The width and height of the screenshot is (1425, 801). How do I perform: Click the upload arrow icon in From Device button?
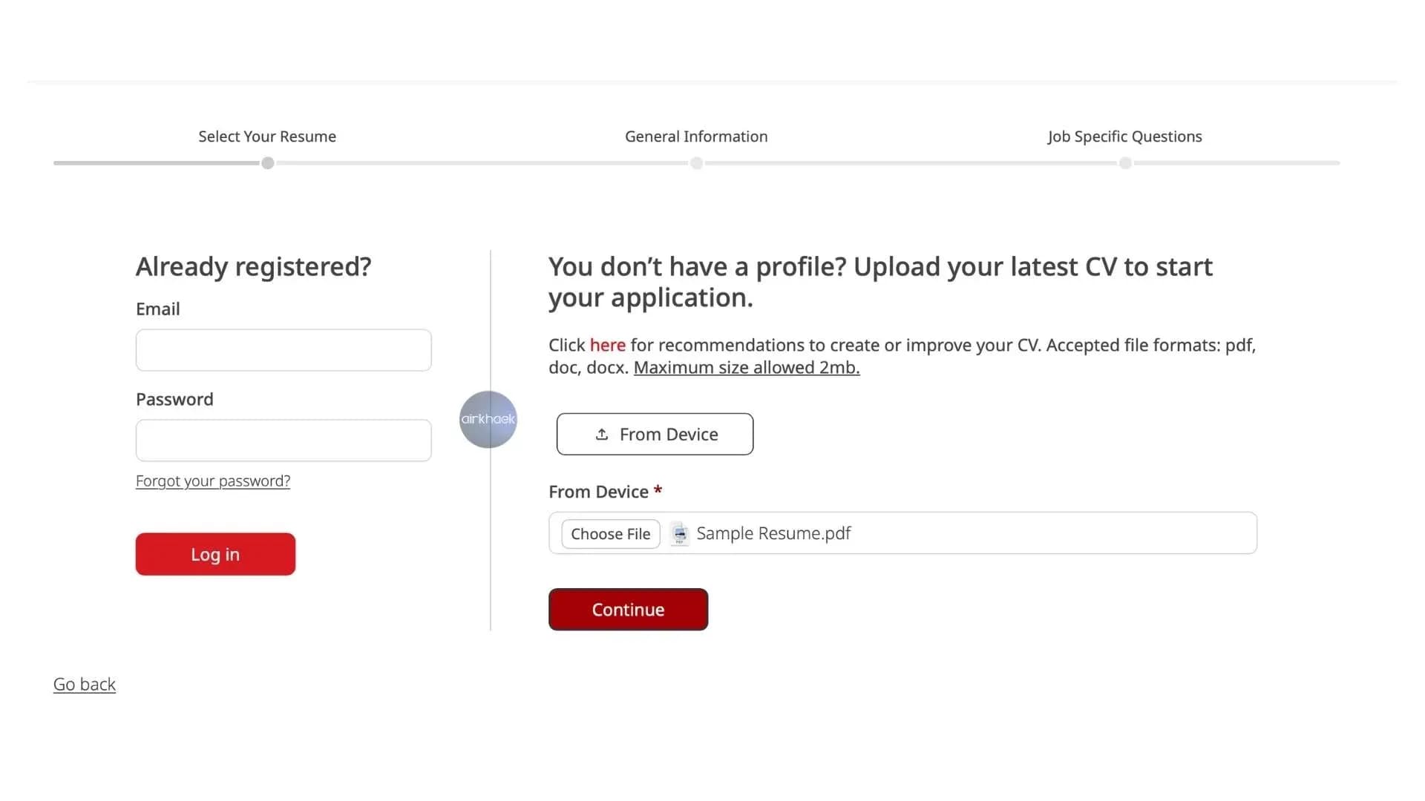pyautogui.click(x=602, y=434)
